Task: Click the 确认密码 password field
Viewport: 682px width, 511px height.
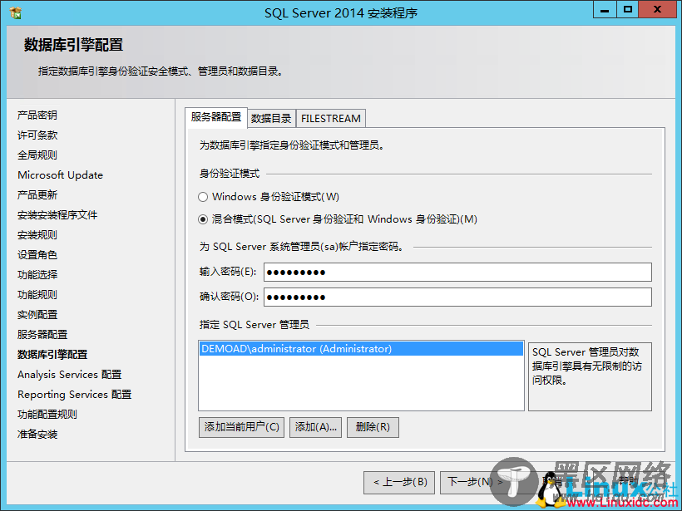Action: (x=457, y=297)
